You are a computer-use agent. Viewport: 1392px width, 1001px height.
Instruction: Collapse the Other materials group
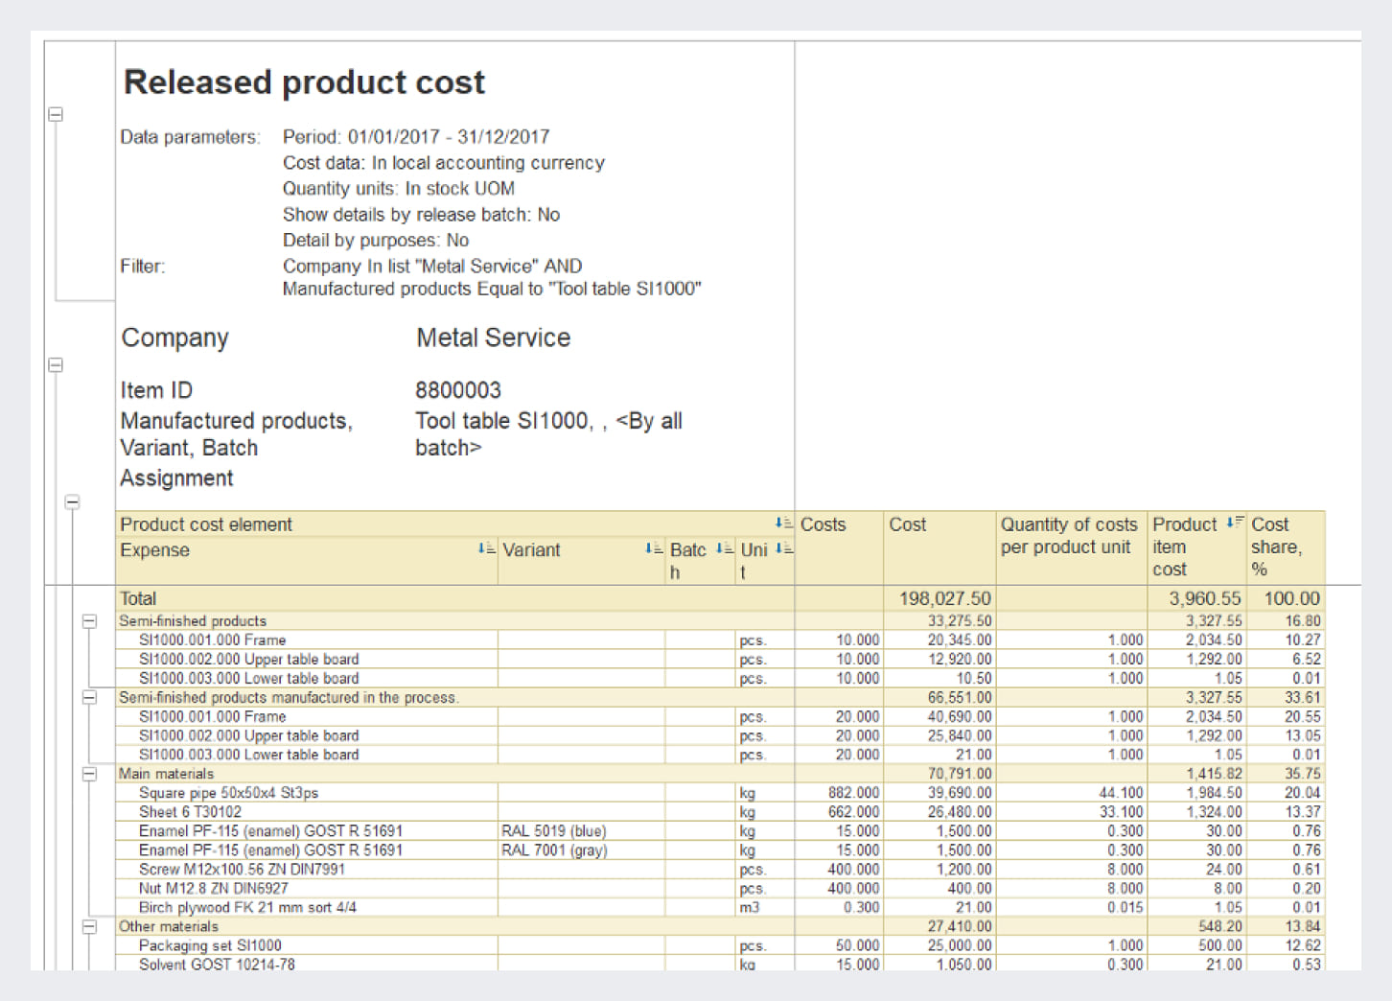[89, 927]
